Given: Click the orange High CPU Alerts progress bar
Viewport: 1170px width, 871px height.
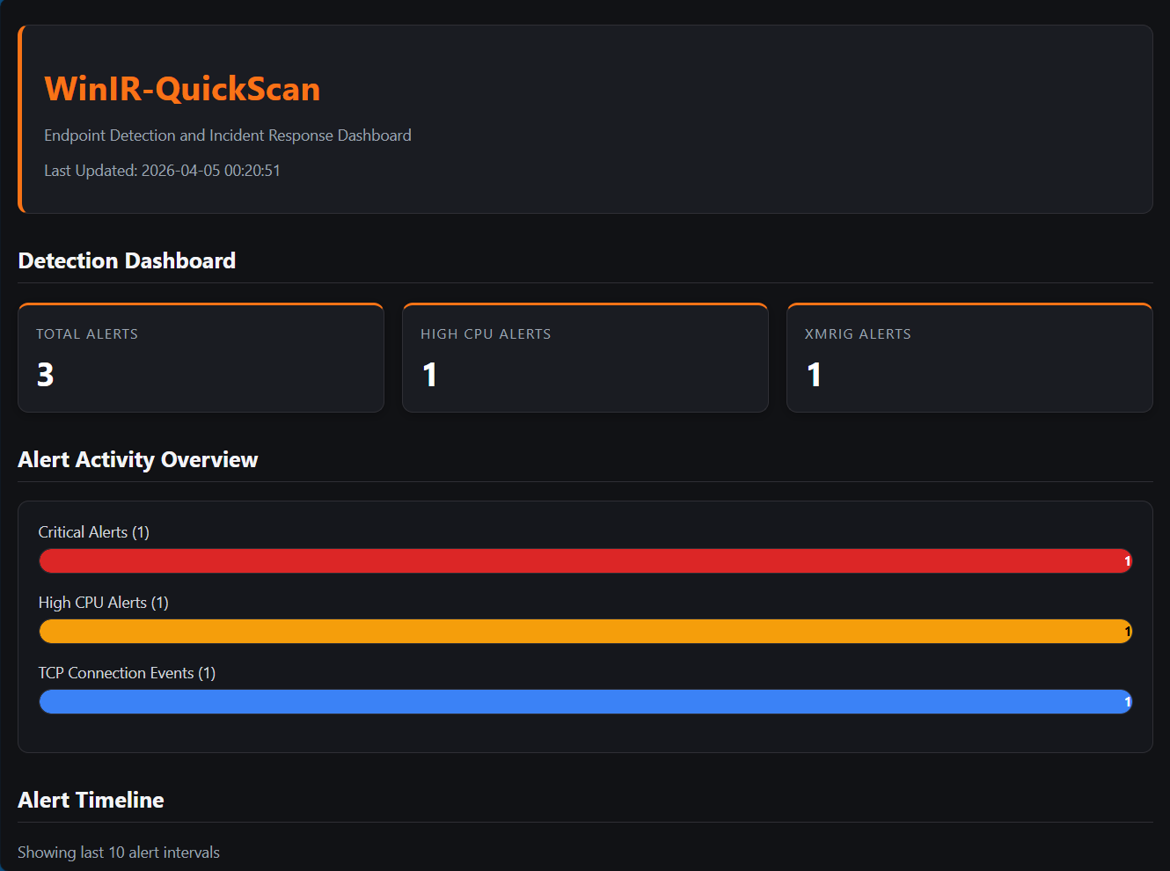Looking at the screenshot, I should point(585,631).
